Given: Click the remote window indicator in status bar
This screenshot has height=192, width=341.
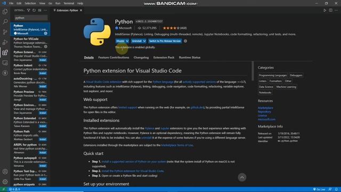Looking at the screenshot, I should click(4, 189).
